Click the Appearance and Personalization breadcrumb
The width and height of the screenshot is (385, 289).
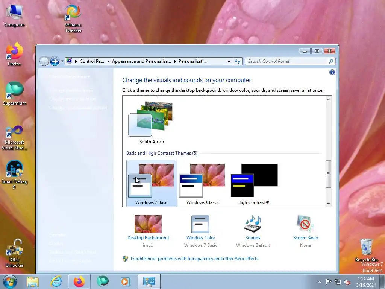tap(141, 61)
